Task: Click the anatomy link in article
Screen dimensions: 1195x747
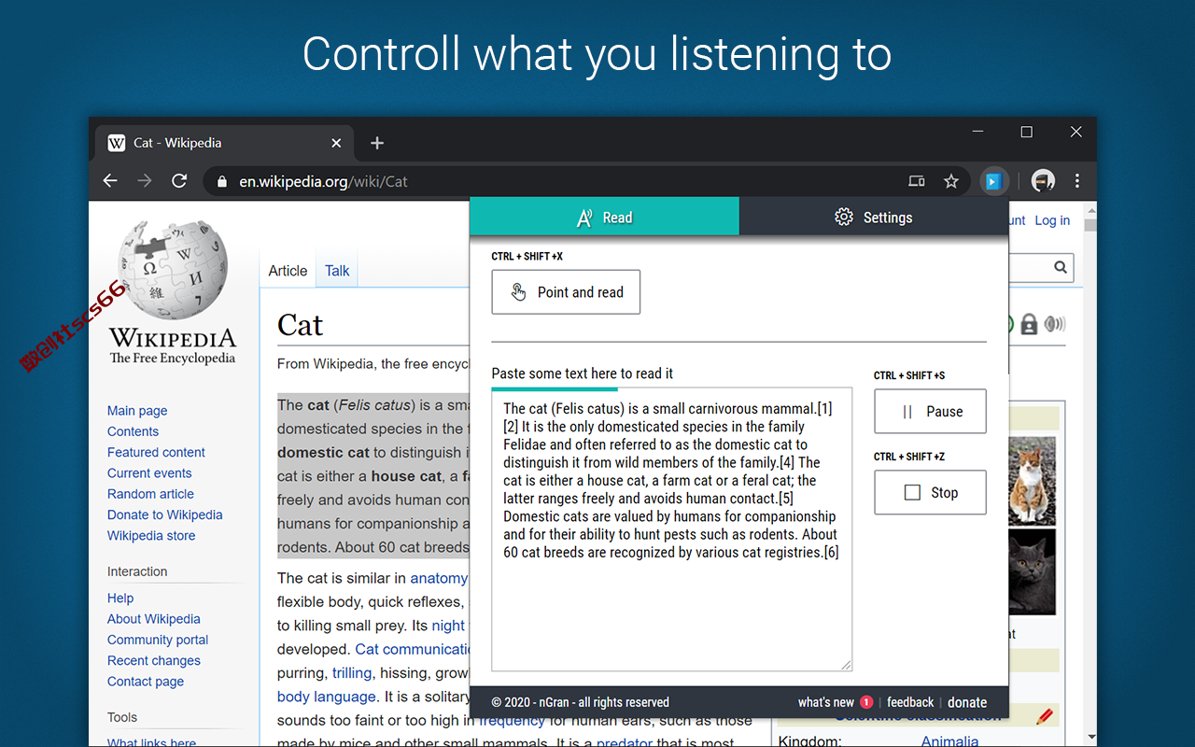Action: click(x=439, y=578)
